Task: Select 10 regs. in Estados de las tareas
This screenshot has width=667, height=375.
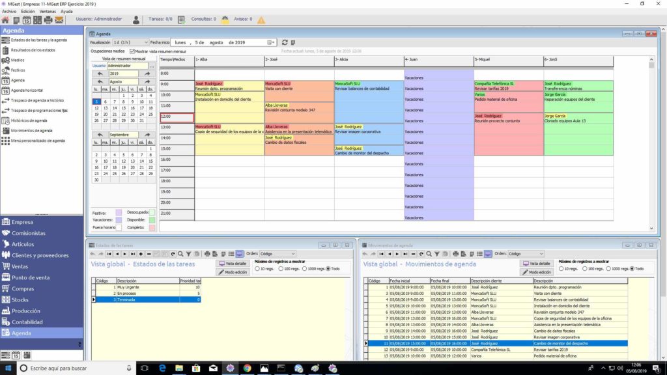Action: pyautogui.click(x=257, y=269)
